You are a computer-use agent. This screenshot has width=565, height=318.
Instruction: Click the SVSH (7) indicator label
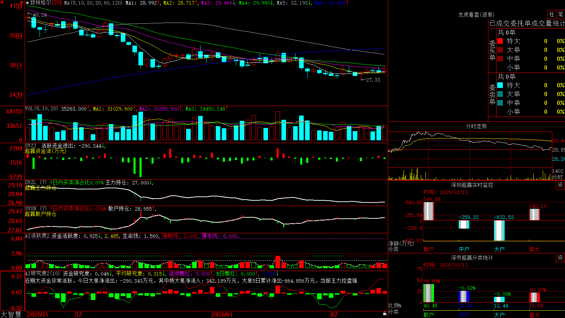pos(36,209)
